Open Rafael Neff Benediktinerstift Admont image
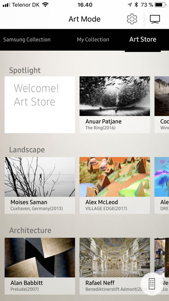This screenshot has height=301, width=169. (x=115, y=266)
